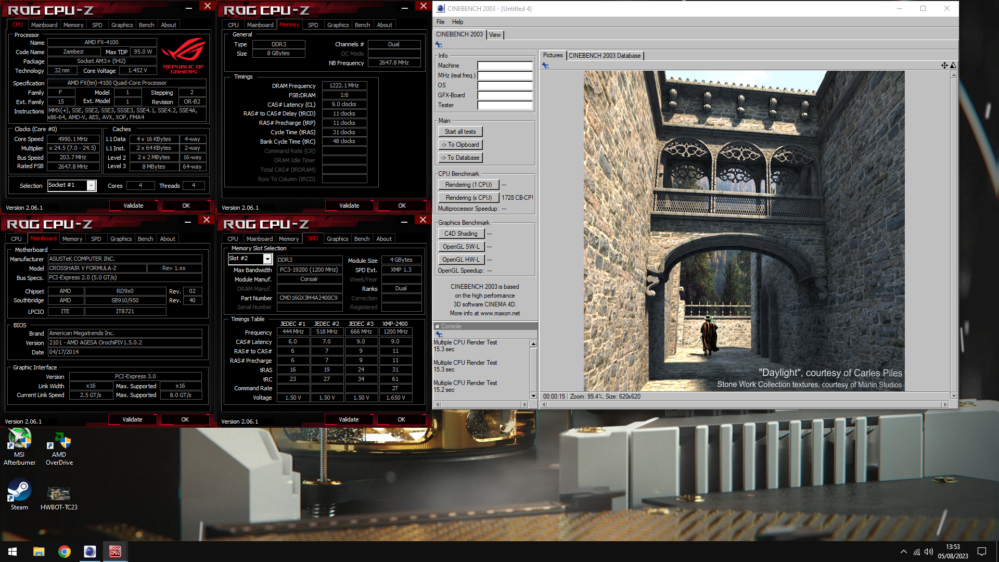Image resolution: width=999 pixels, height=562 pixels.
Task: Click the CINEBENCH 2003 app icon in the title bar
Action: tap(441, 8)
